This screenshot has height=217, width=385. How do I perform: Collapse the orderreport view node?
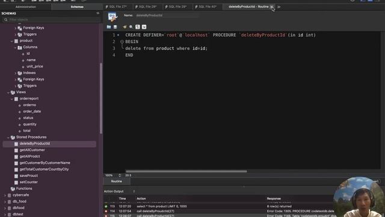click(12, 99)
